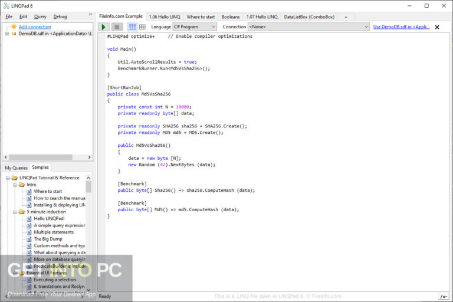Show hidden menu items via double chevron

90,14
